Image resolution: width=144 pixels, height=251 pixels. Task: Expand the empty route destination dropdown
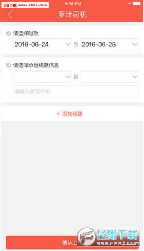point(109,77)
